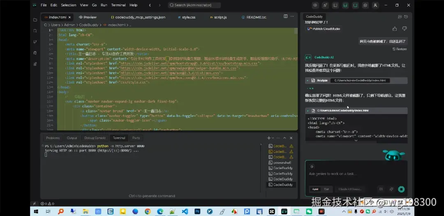
Task: Select the Debug Console panel tab
Action: point(95,138)
